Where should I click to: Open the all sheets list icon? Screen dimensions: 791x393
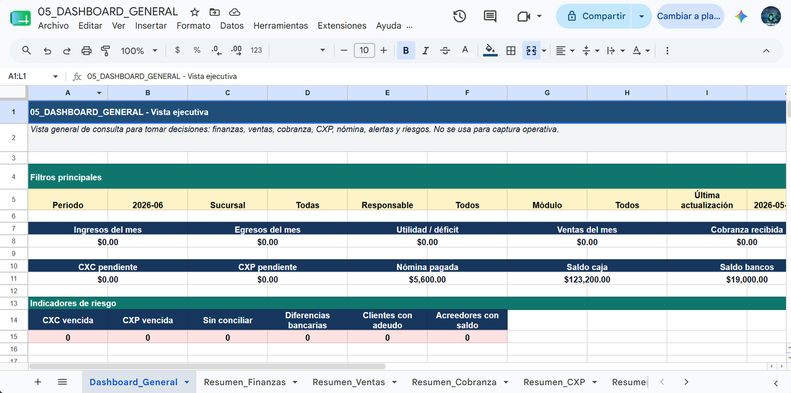point(62,382)
